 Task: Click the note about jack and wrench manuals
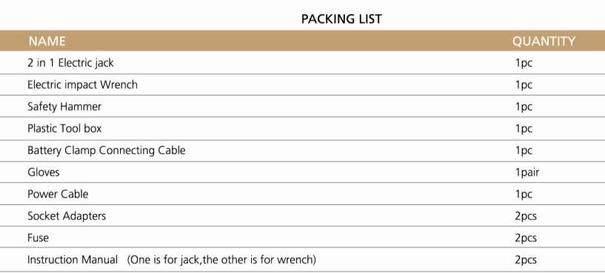[221, 260]
